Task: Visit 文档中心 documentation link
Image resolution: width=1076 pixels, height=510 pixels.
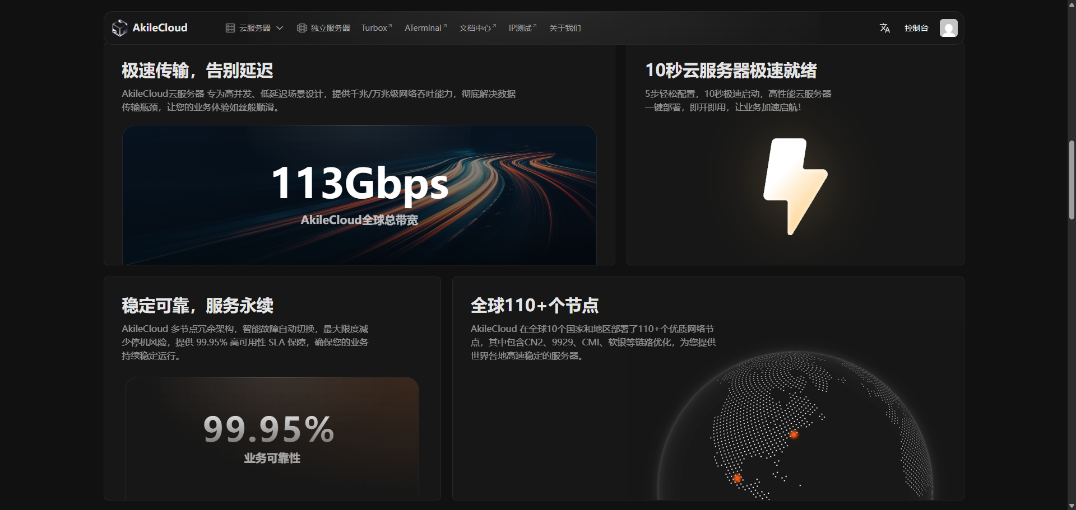Action: (x=477, y=28)
